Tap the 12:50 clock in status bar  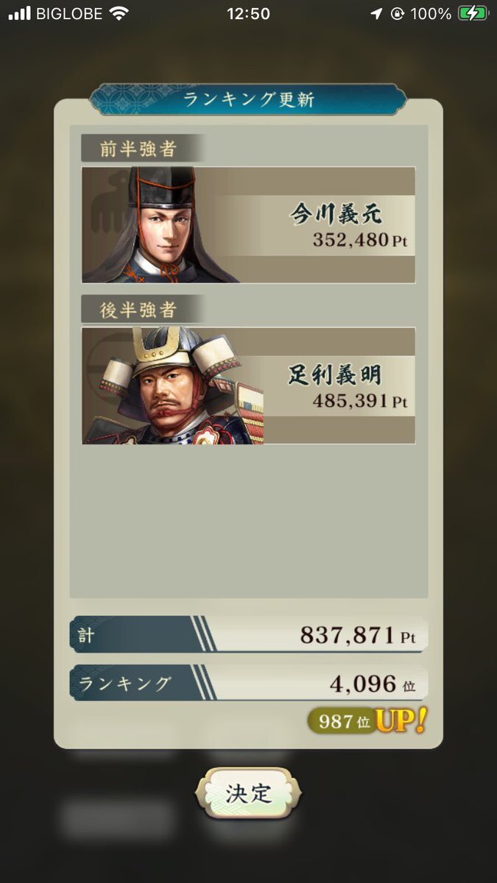(x=248, y=13)
